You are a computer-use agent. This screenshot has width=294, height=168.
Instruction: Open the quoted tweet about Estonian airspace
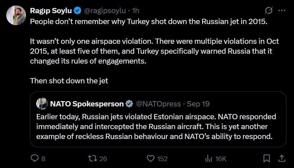coord(156,126)
